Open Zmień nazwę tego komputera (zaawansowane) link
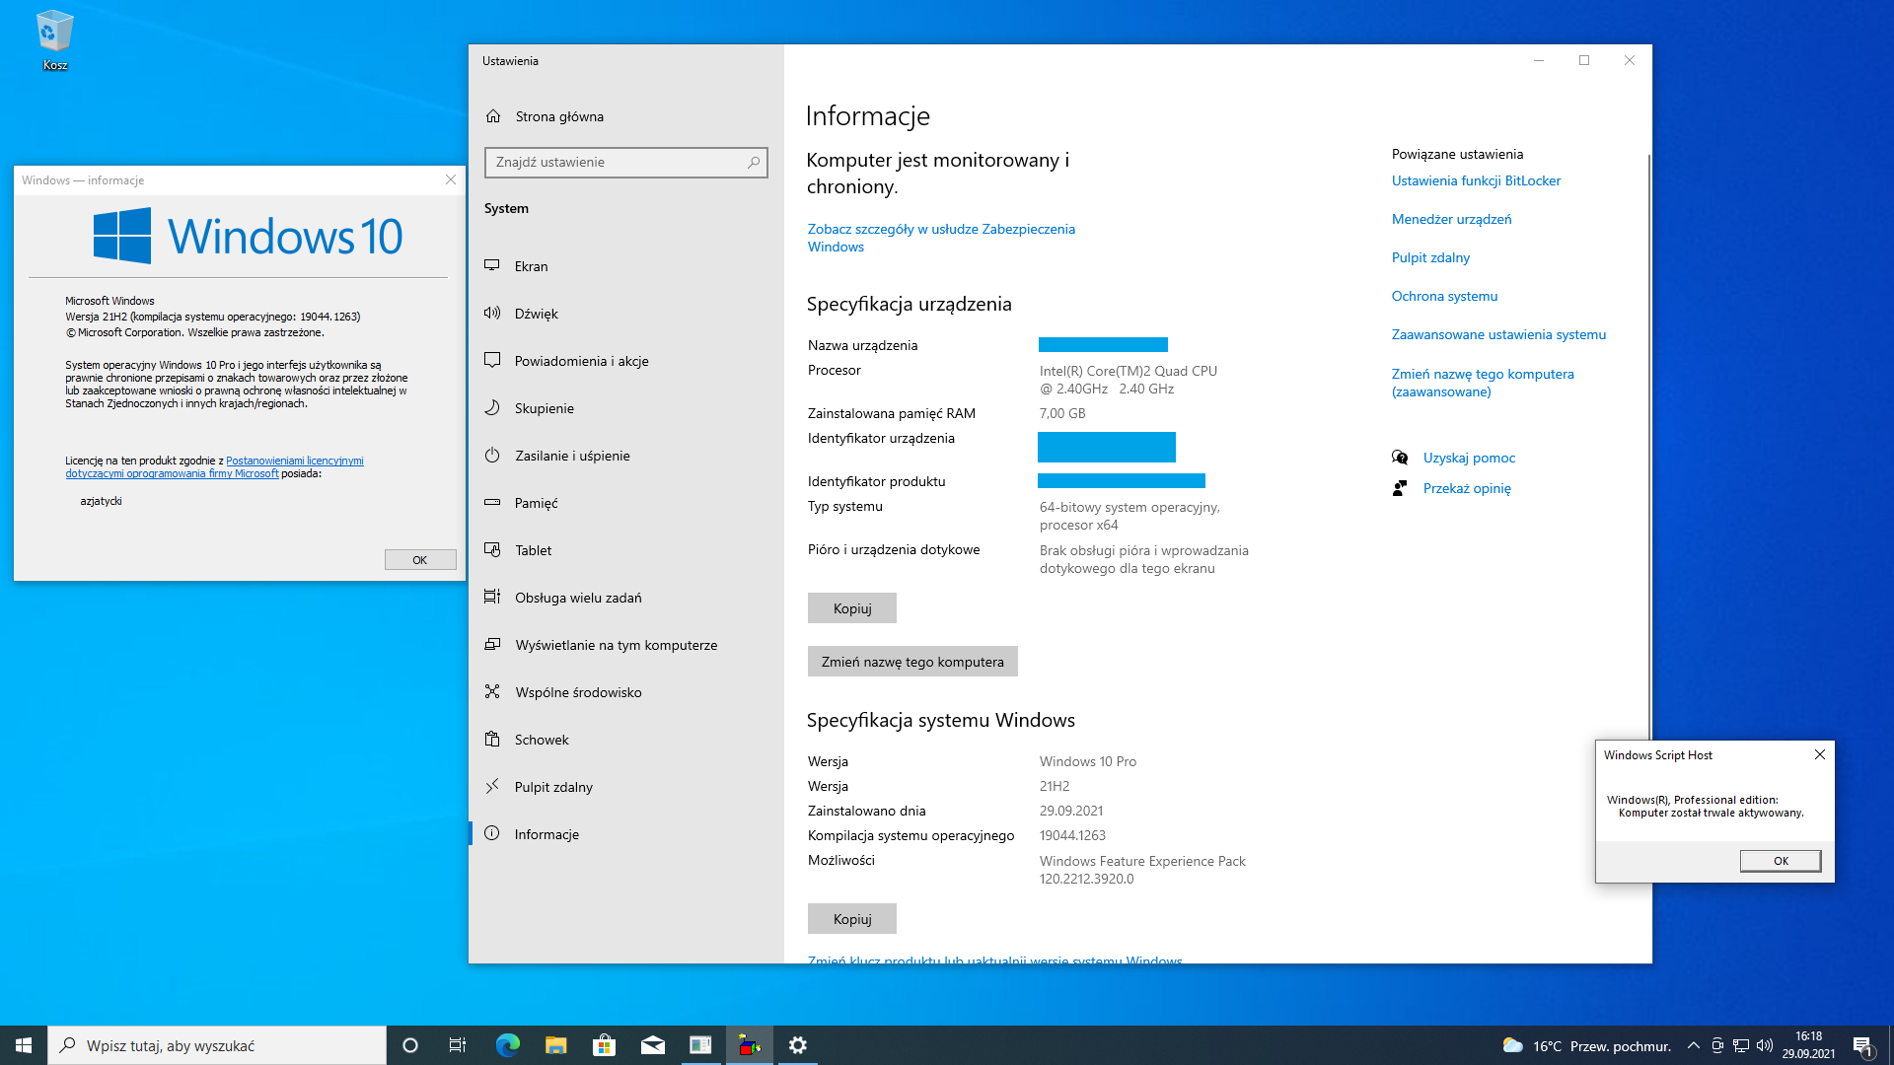This screenshot has height=1065, width=1894. click(x=1483, y=383)
